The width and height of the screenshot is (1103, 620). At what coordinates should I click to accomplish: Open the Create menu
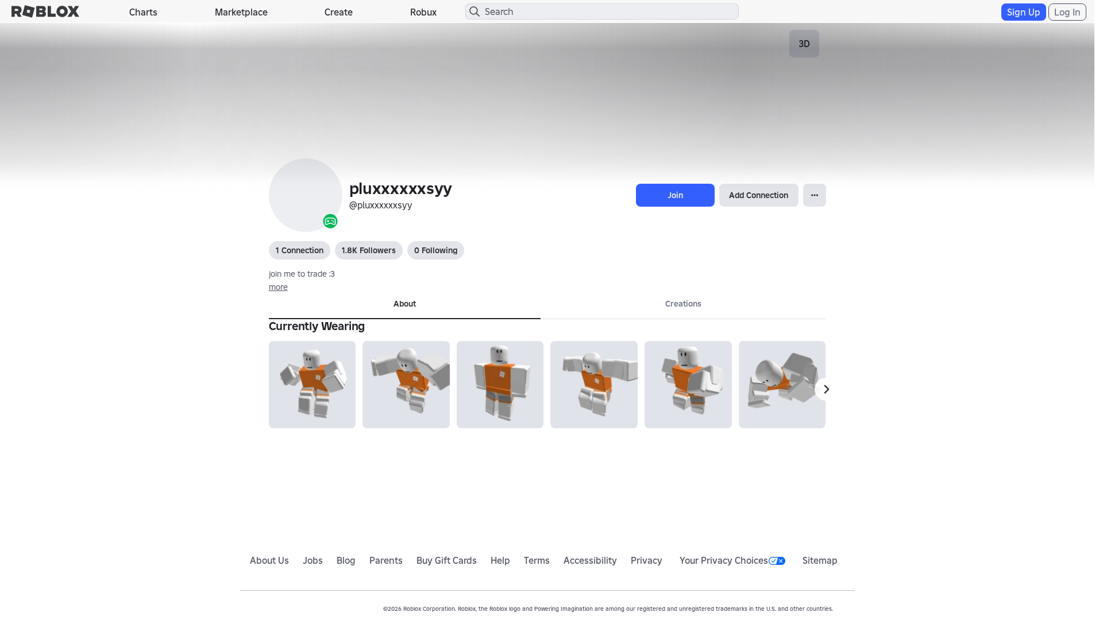pos(338,12)
